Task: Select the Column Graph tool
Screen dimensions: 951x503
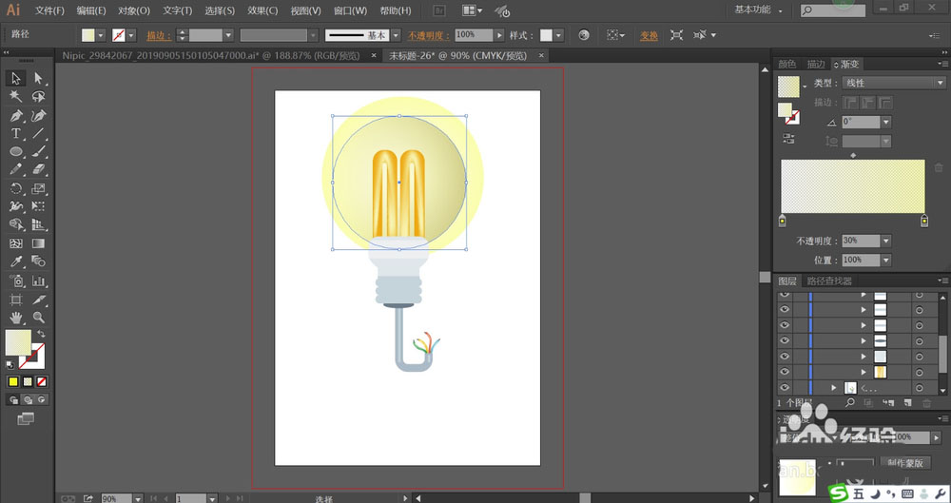Action: (39, 281)
